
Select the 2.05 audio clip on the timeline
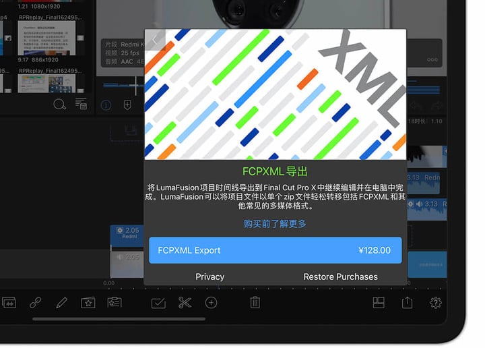(x=127, y=264)
